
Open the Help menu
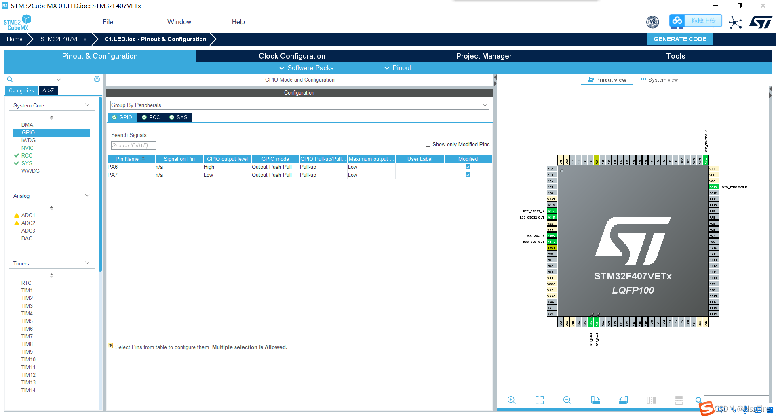coord(238,22)
